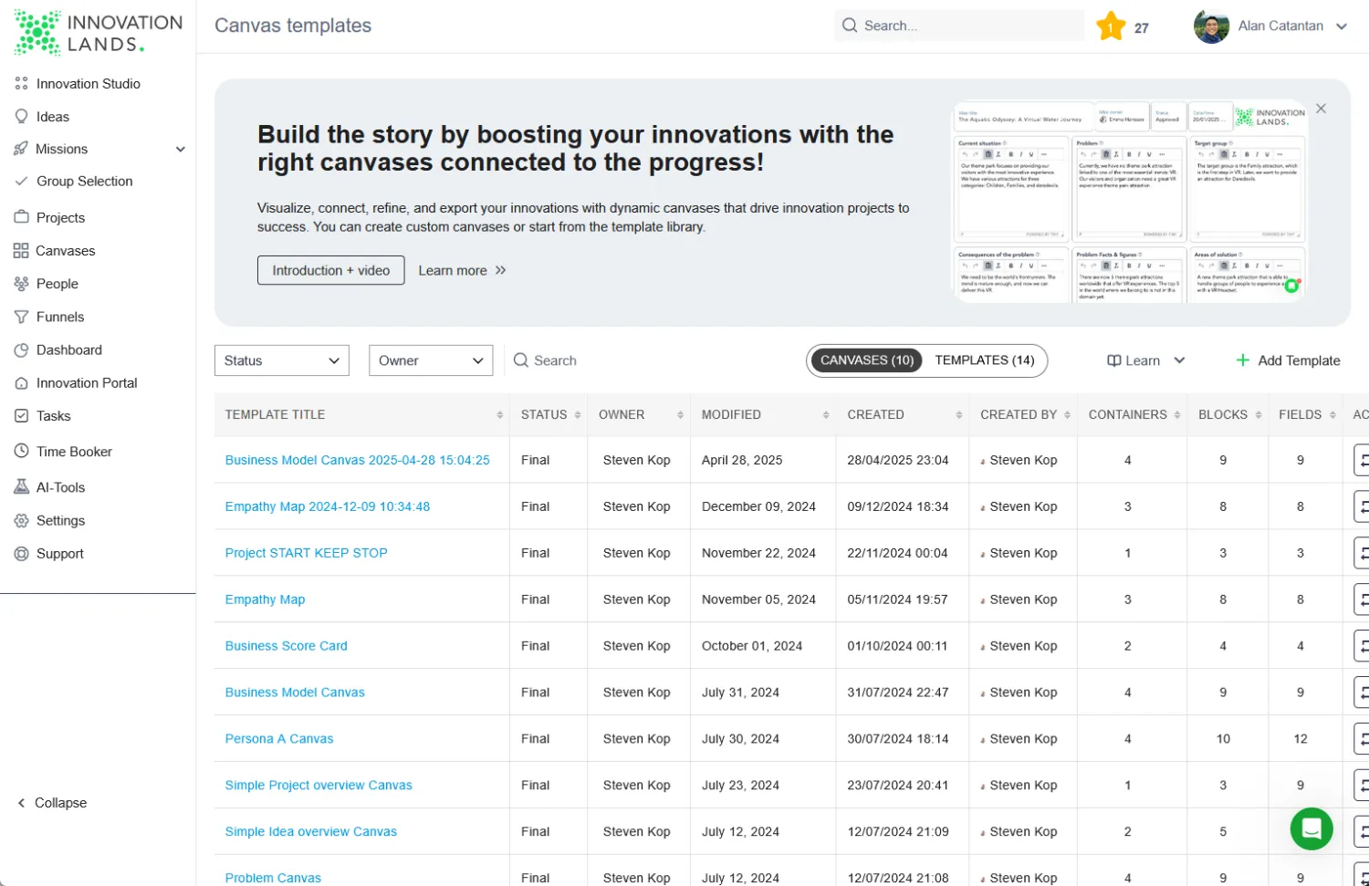This screenshot has width=1369, height=886.
Task: Open Innovation Studio in sidebar
Action: point(89,84)
